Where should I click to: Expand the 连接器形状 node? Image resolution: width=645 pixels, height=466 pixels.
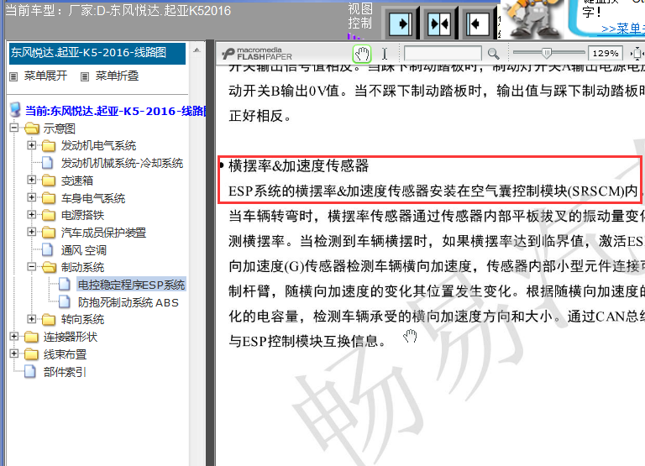14,336
